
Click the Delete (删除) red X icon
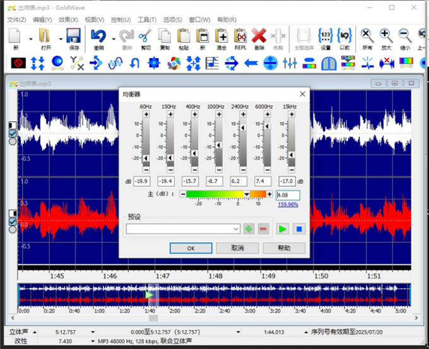(259, 35)
